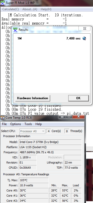Click the Super PI title bar icon
This screenshot has width=93, height=203.
coord(3,3)
